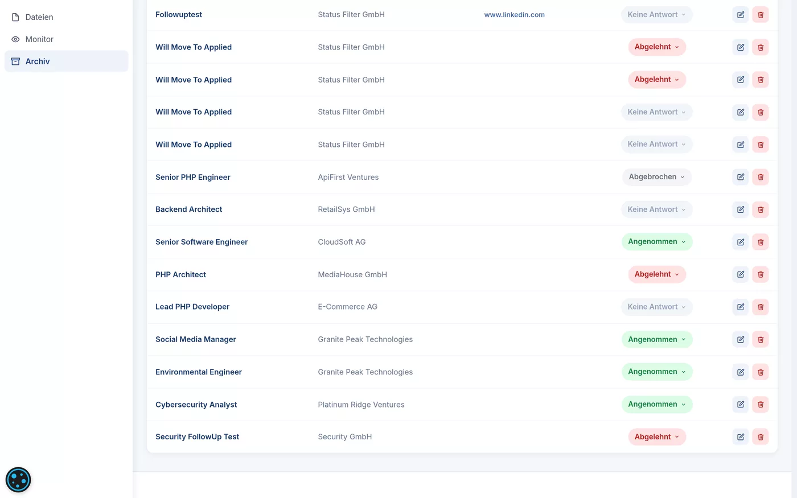Click the ApiFirst Ventures company name
This screenshot has height=498, width=797.
(x=348, y=177)
